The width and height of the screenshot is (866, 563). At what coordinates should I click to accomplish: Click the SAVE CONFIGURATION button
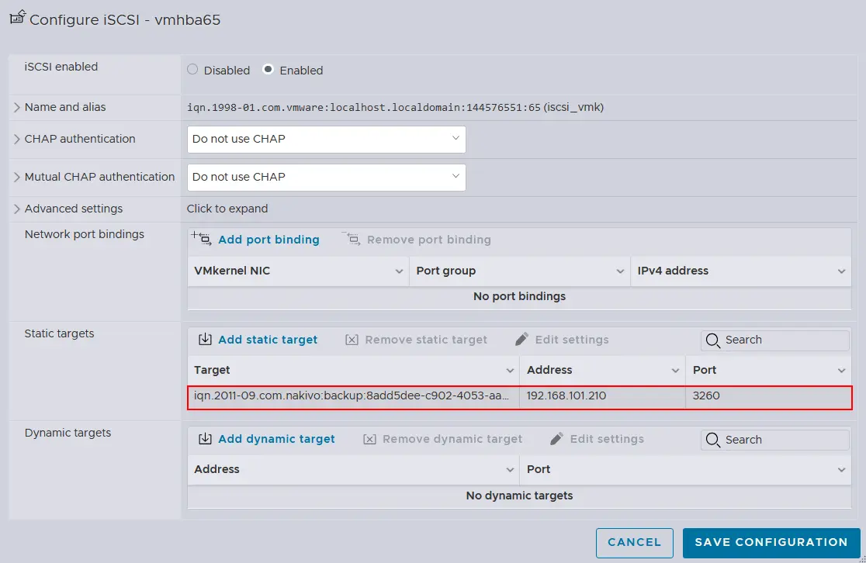point(771,543)
